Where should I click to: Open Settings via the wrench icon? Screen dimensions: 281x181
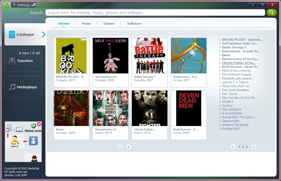point(14,5)
